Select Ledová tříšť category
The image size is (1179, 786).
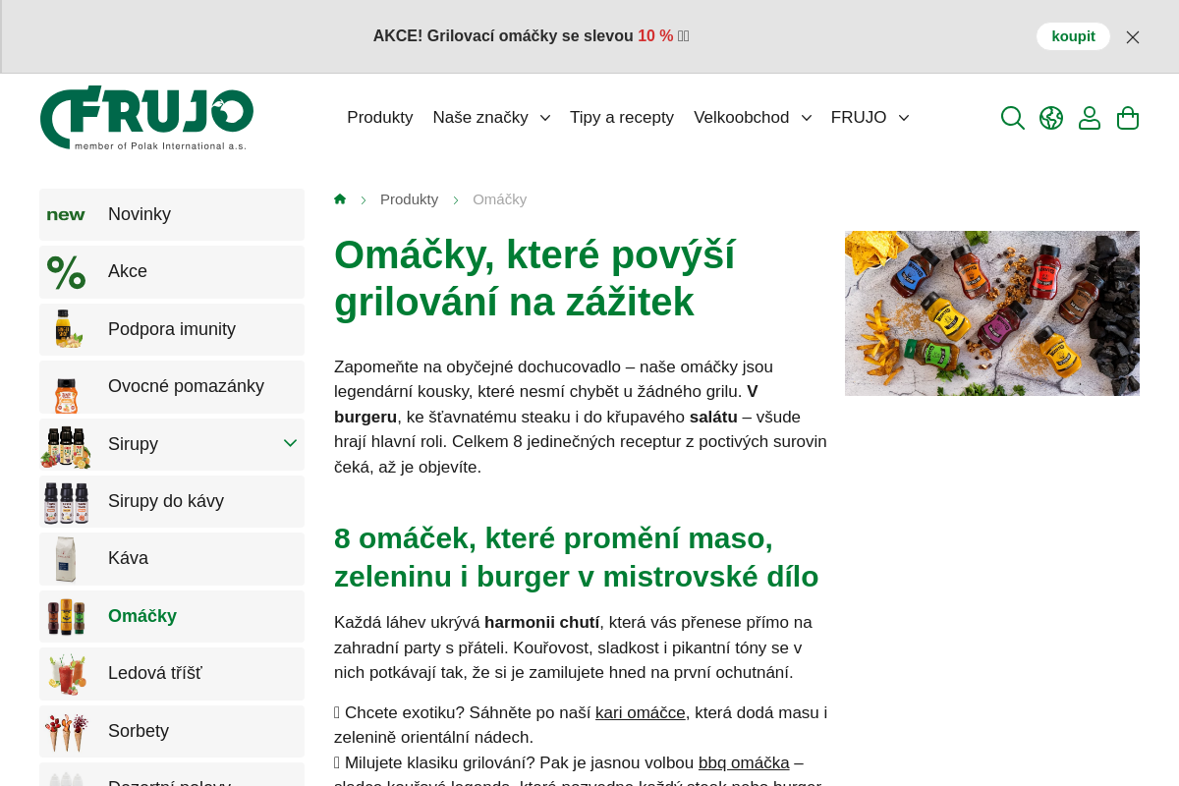point(172,674)
